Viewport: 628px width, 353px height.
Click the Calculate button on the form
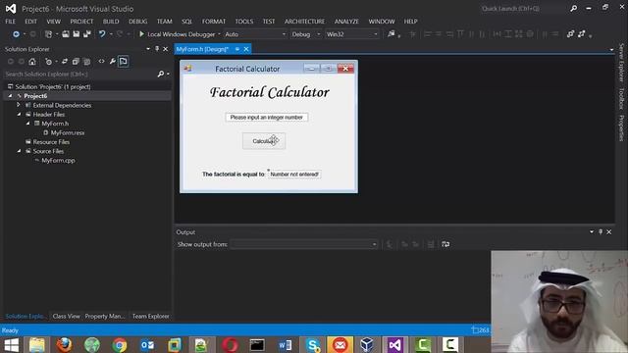tap(264, 141)
